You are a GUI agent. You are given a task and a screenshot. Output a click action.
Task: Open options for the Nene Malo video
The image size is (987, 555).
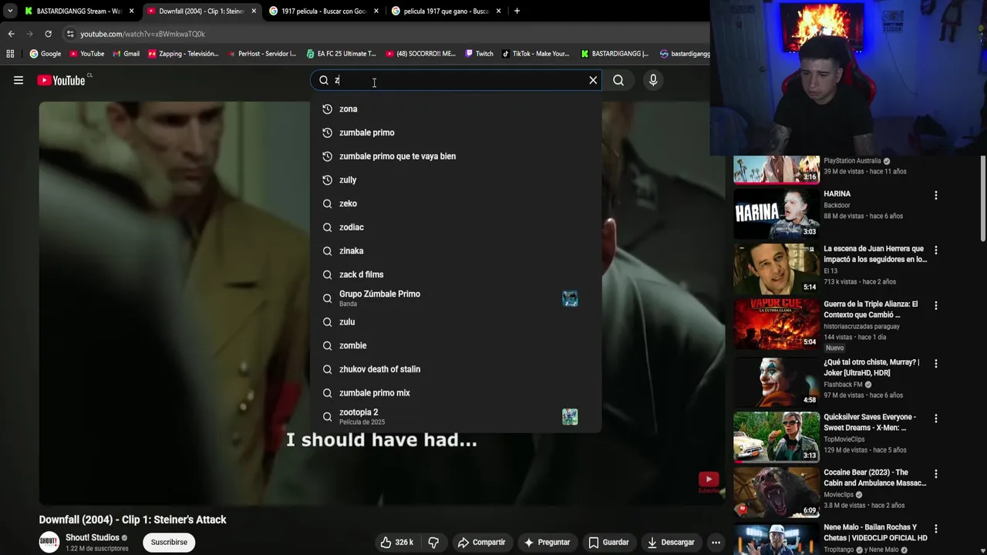coord(936,530)
